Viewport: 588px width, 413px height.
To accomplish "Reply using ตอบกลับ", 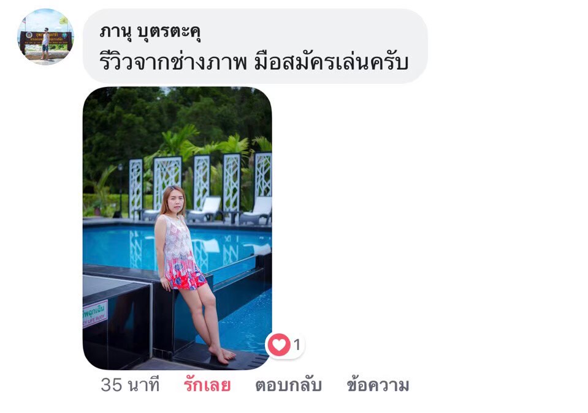I will [288, 385].
